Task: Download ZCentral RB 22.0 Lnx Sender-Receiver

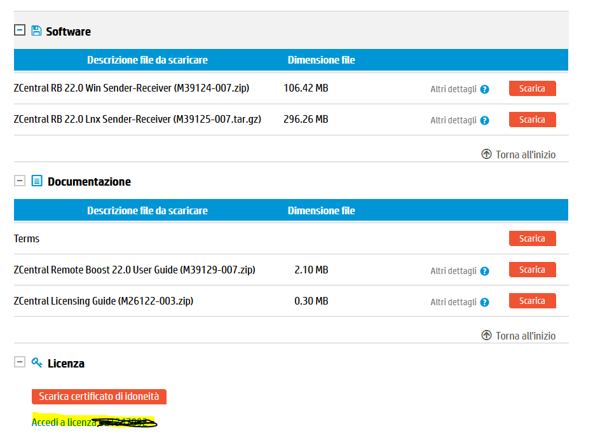Action: click(x=532, y=119)
